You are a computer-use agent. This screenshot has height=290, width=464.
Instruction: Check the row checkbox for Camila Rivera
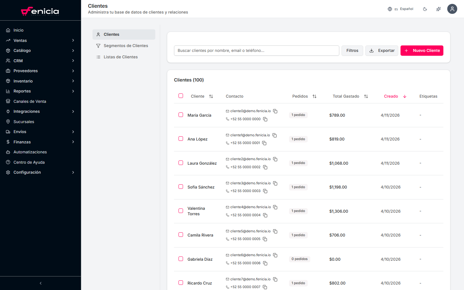tap(180, 235)
